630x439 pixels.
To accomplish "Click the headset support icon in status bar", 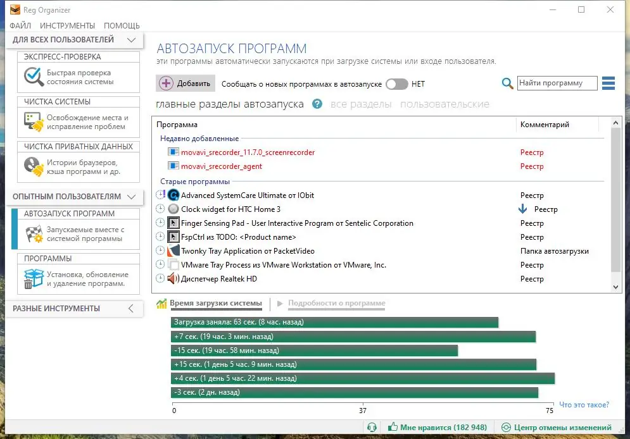I will pos(372,428).
